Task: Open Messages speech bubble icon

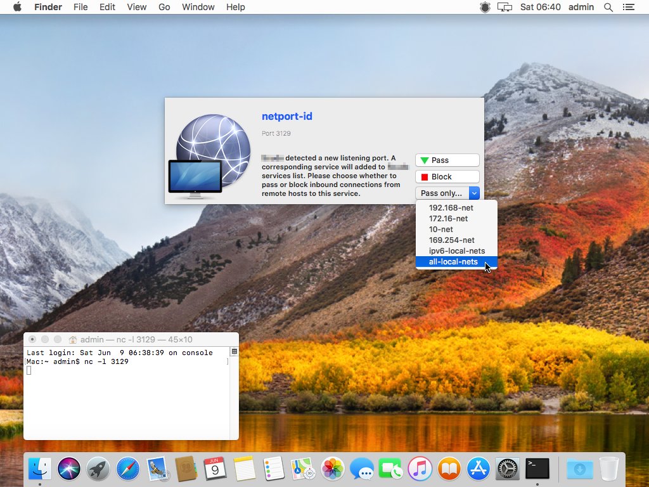Action: point(361,469)
